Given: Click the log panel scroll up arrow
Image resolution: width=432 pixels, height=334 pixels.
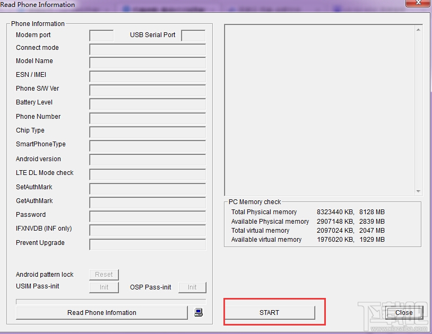Looking at the screenshot, I should tap(418, 30).
